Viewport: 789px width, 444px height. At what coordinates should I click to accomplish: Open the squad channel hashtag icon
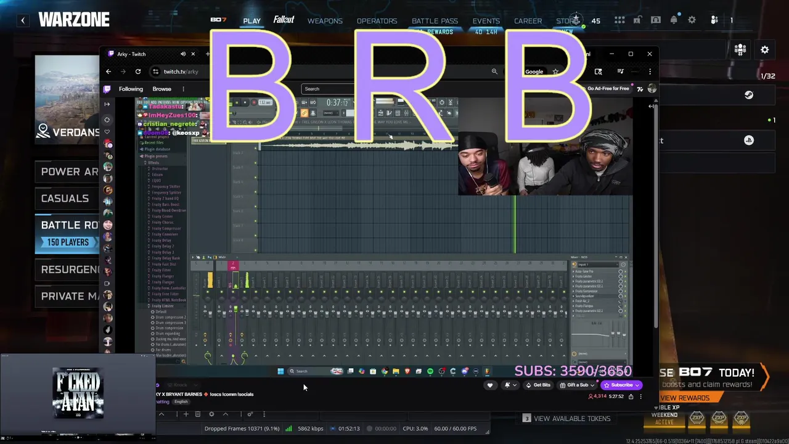(740, 50)
